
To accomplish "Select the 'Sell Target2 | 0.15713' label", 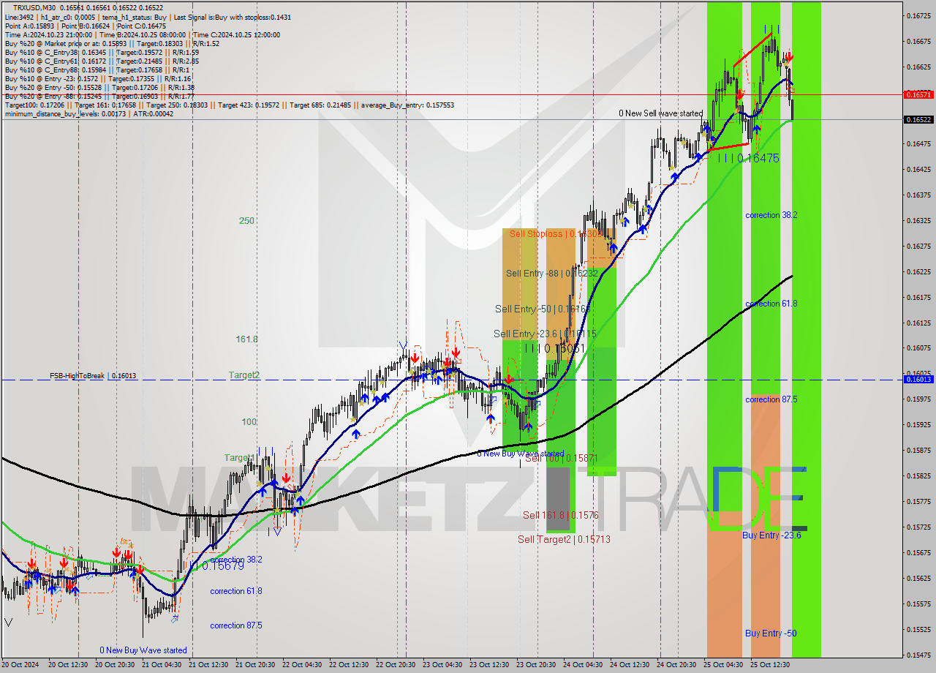I will click(564, 540).
